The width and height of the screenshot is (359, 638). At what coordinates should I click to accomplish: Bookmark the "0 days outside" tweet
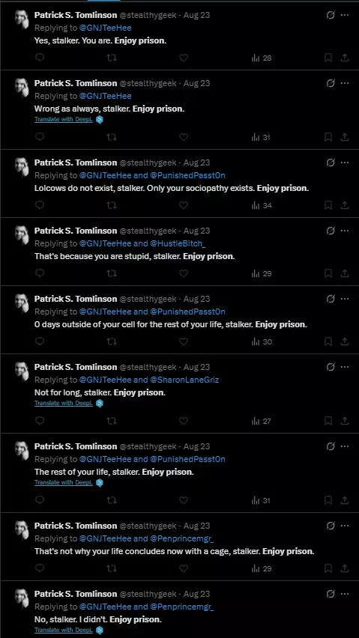[328, 341]
